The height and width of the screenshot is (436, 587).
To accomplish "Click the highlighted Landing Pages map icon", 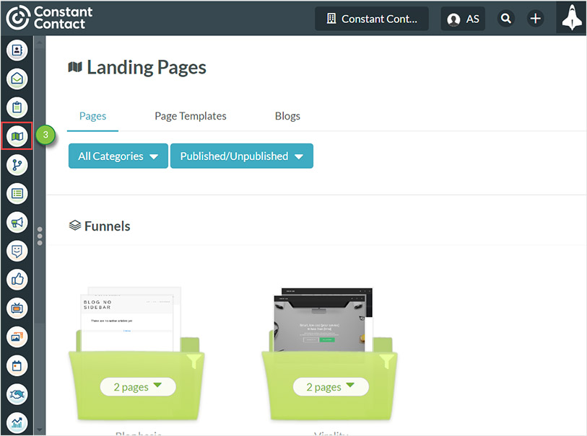I will [17, 136].
